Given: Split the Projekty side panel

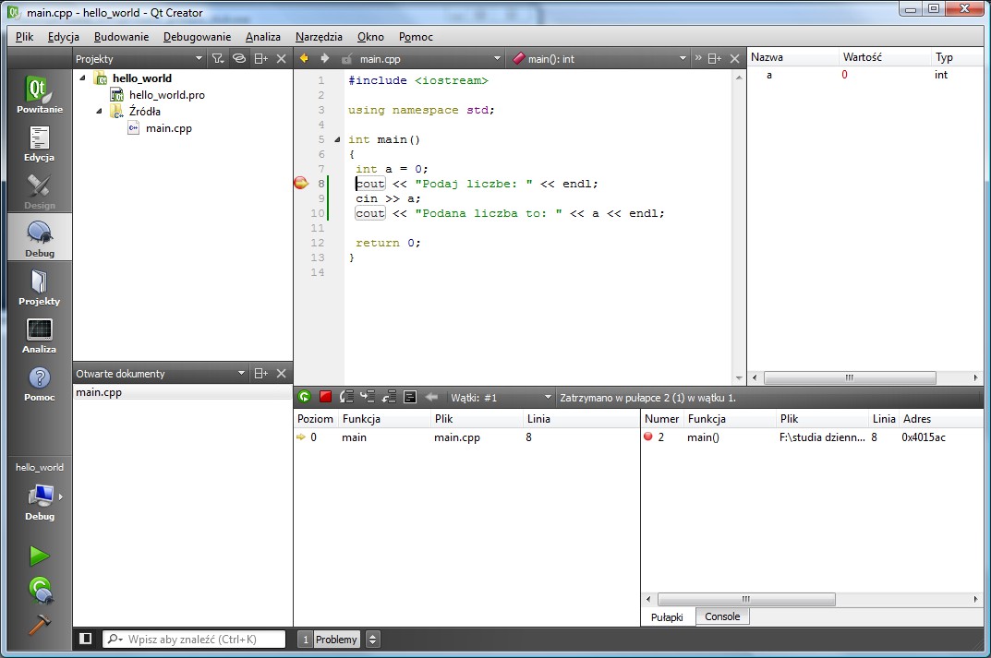Looking at the screenshot, I should click(261, 59).
